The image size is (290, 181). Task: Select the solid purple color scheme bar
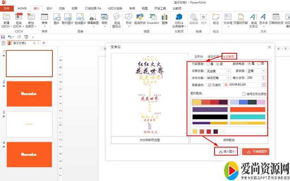(x=210, y=110)
